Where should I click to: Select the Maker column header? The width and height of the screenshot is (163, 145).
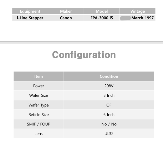66,11
